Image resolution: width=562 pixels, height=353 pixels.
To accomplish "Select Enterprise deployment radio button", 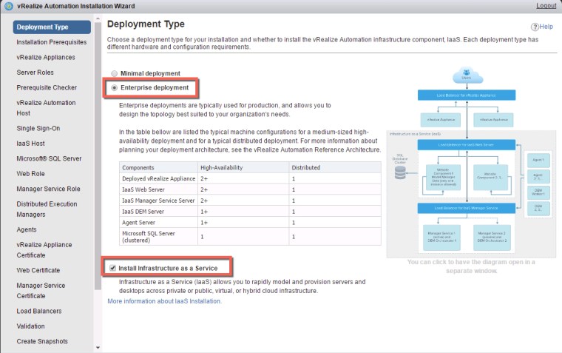I will 114,88.
